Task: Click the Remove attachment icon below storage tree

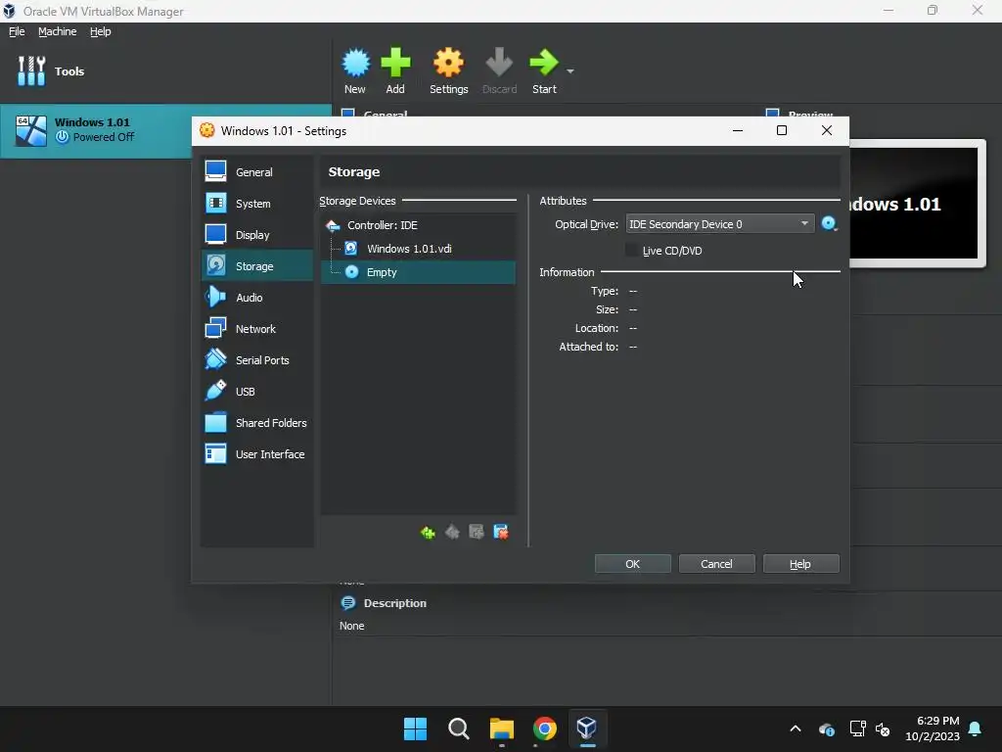Action: [501, 532]
